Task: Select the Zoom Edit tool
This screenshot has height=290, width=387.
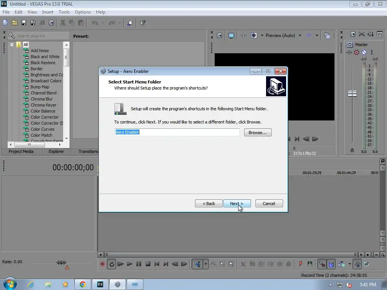Action: [x=231, y=264]
